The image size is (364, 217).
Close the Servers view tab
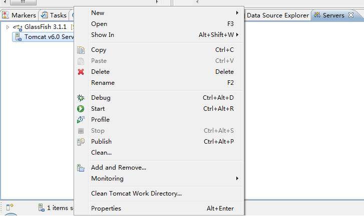coord(351,15)
